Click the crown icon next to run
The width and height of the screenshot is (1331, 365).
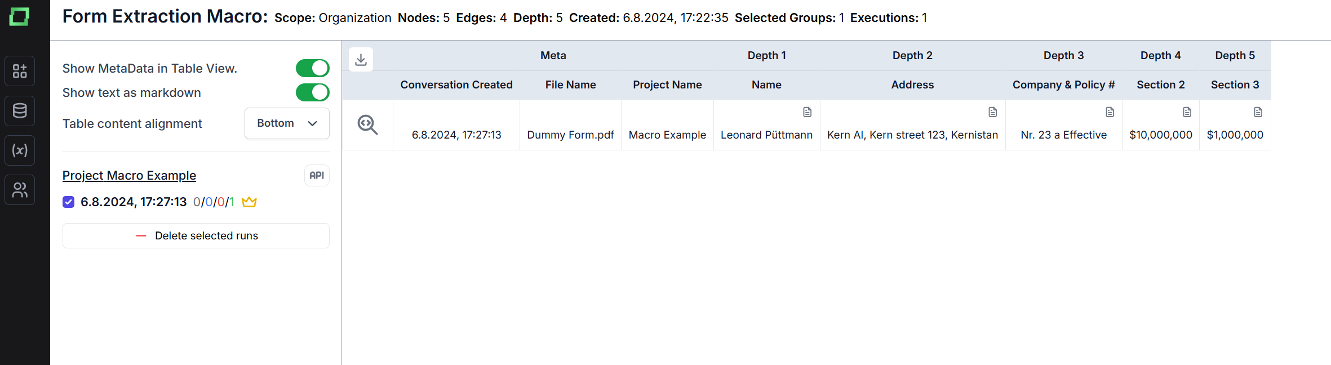[249, 202]
